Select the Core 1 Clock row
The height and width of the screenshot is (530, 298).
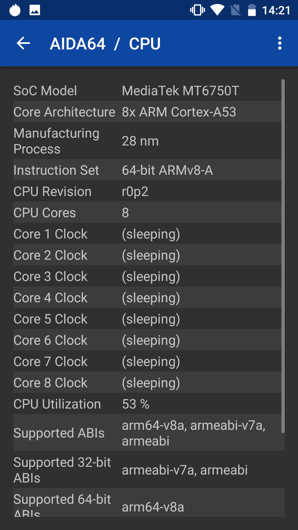pyautogui.click(x=147, y=234)
